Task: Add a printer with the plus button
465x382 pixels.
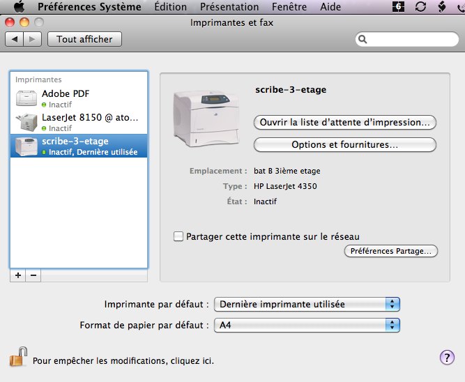Action: tap(18, 275)
